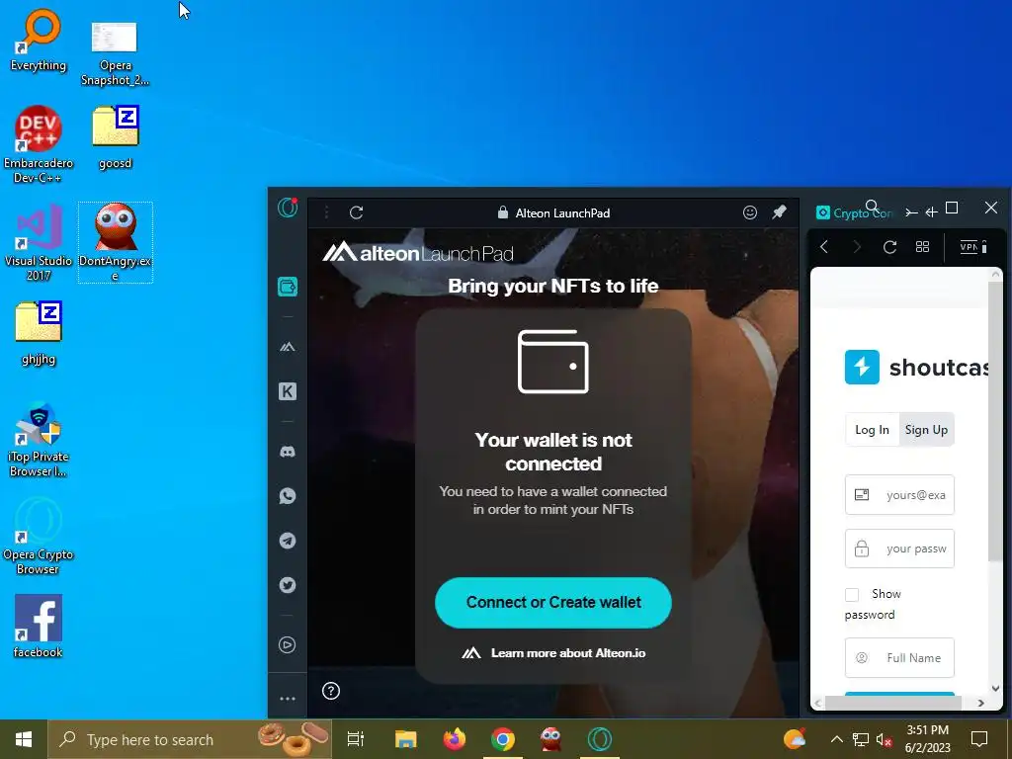This screenshot has height=759, width=1012.
Task: Open the Windows Start menu
Action: tap(24, 739)
